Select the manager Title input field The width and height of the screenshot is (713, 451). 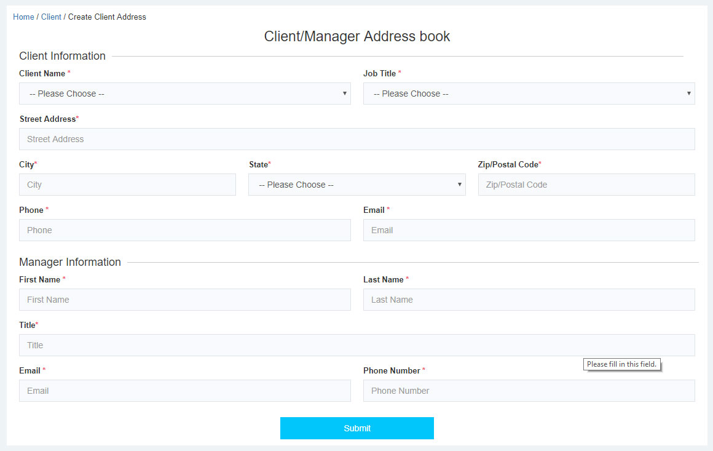tap(356, 345)
